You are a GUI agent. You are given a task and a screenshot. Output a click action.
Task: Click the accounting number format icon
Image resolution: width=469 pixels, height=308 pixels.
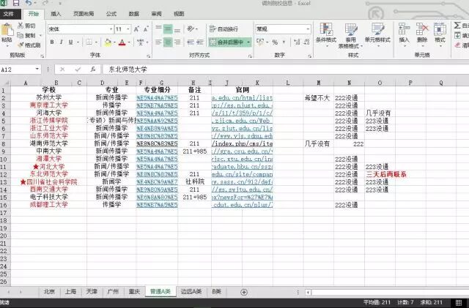click(260, 42)
